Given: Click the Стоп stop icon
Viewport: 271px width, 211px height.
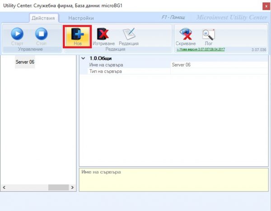Looking at the screenshot, I should pos(41,34).
